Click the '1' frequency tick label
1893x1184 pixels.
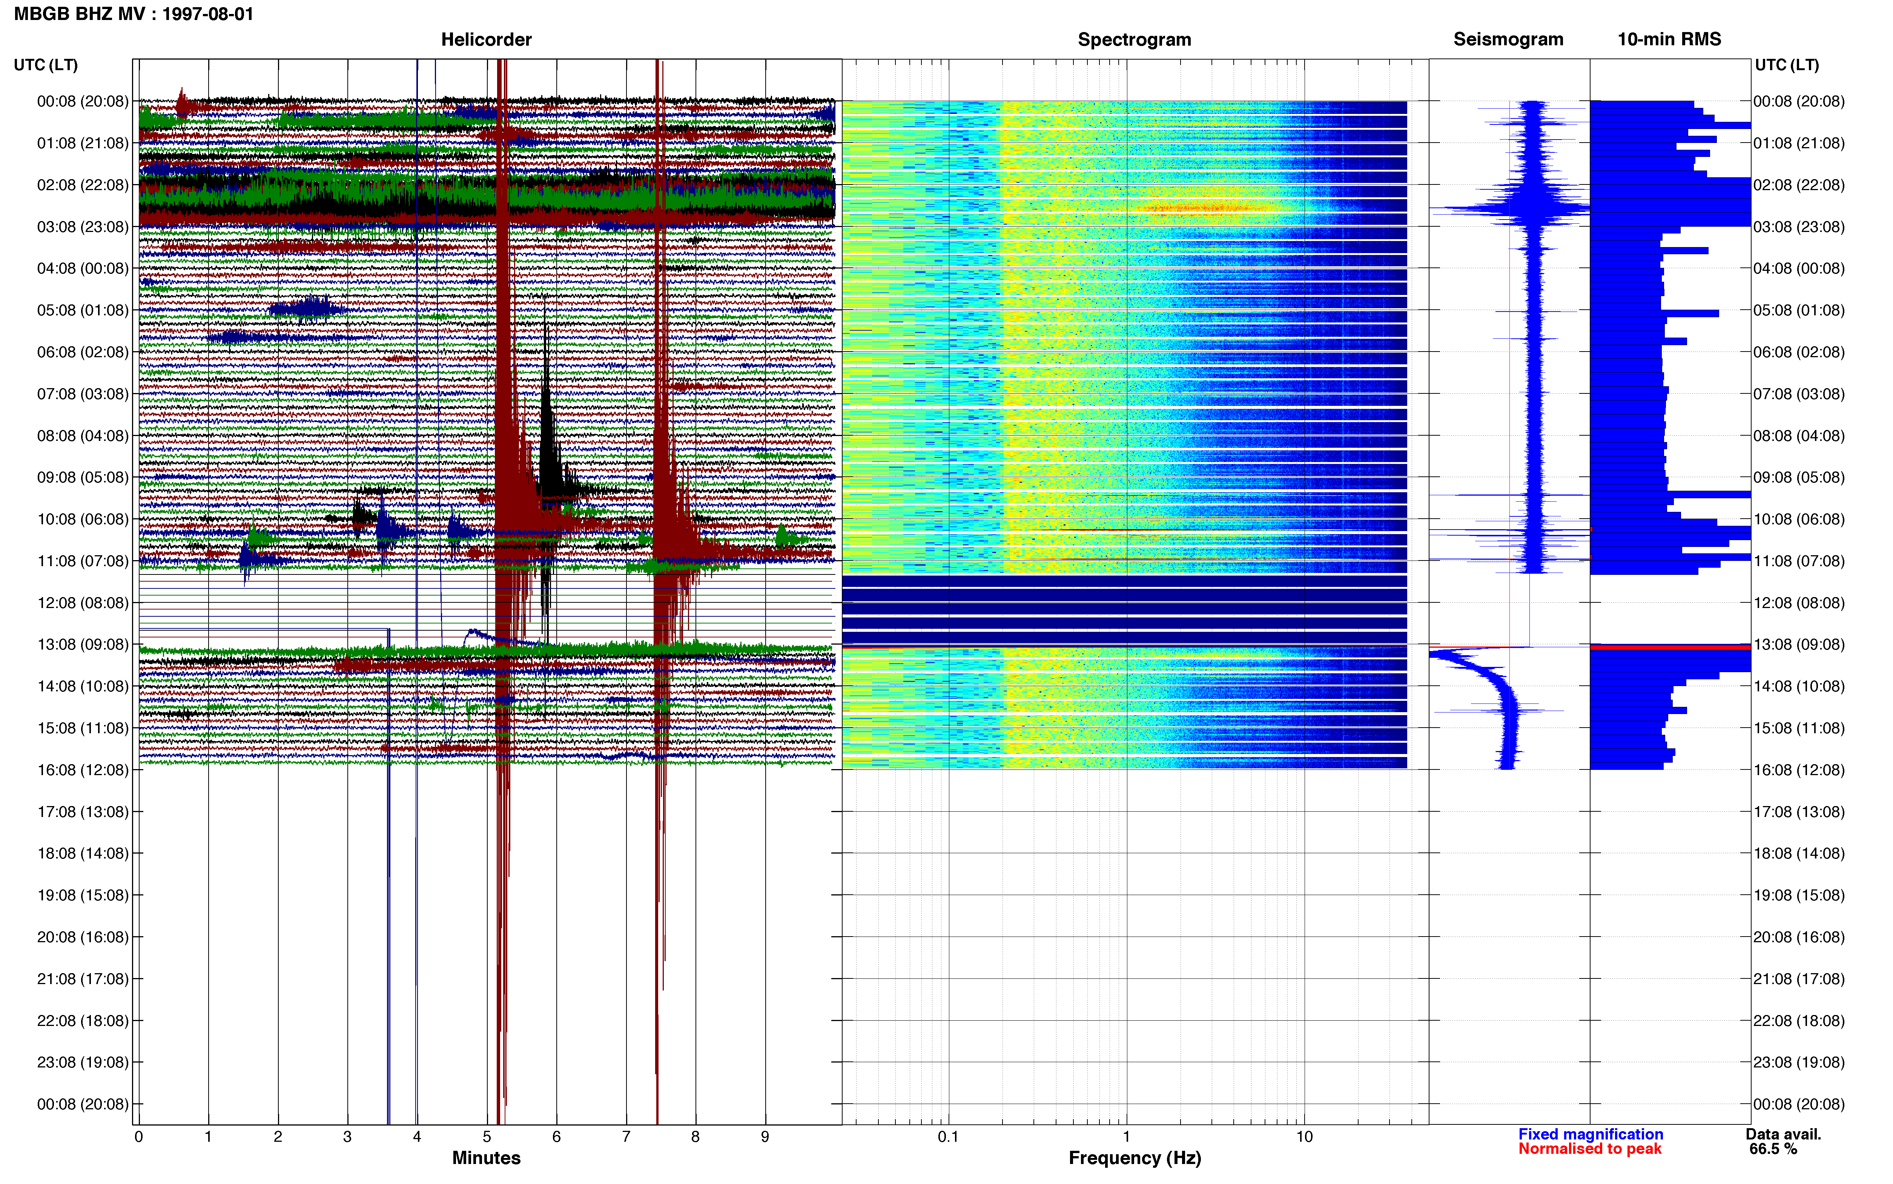pos(1127,1137)
